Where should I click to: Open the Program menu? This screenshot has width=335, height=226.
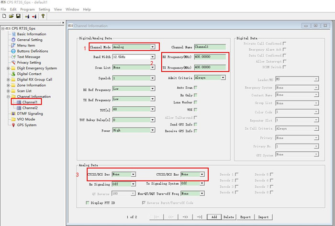(x=27, y=9)
